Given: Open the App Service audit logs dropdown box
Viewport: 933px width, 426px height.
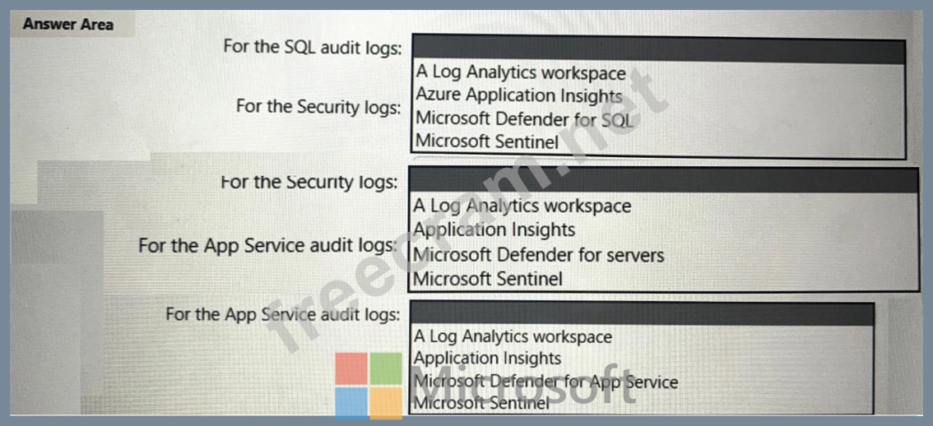Looking at the screenshot, I should 642,313.
